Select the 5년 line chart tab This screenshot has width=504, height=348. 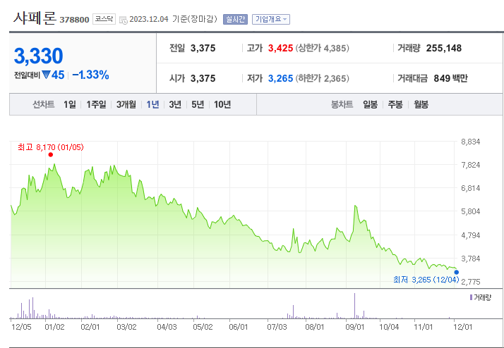(x=198, y=104)
